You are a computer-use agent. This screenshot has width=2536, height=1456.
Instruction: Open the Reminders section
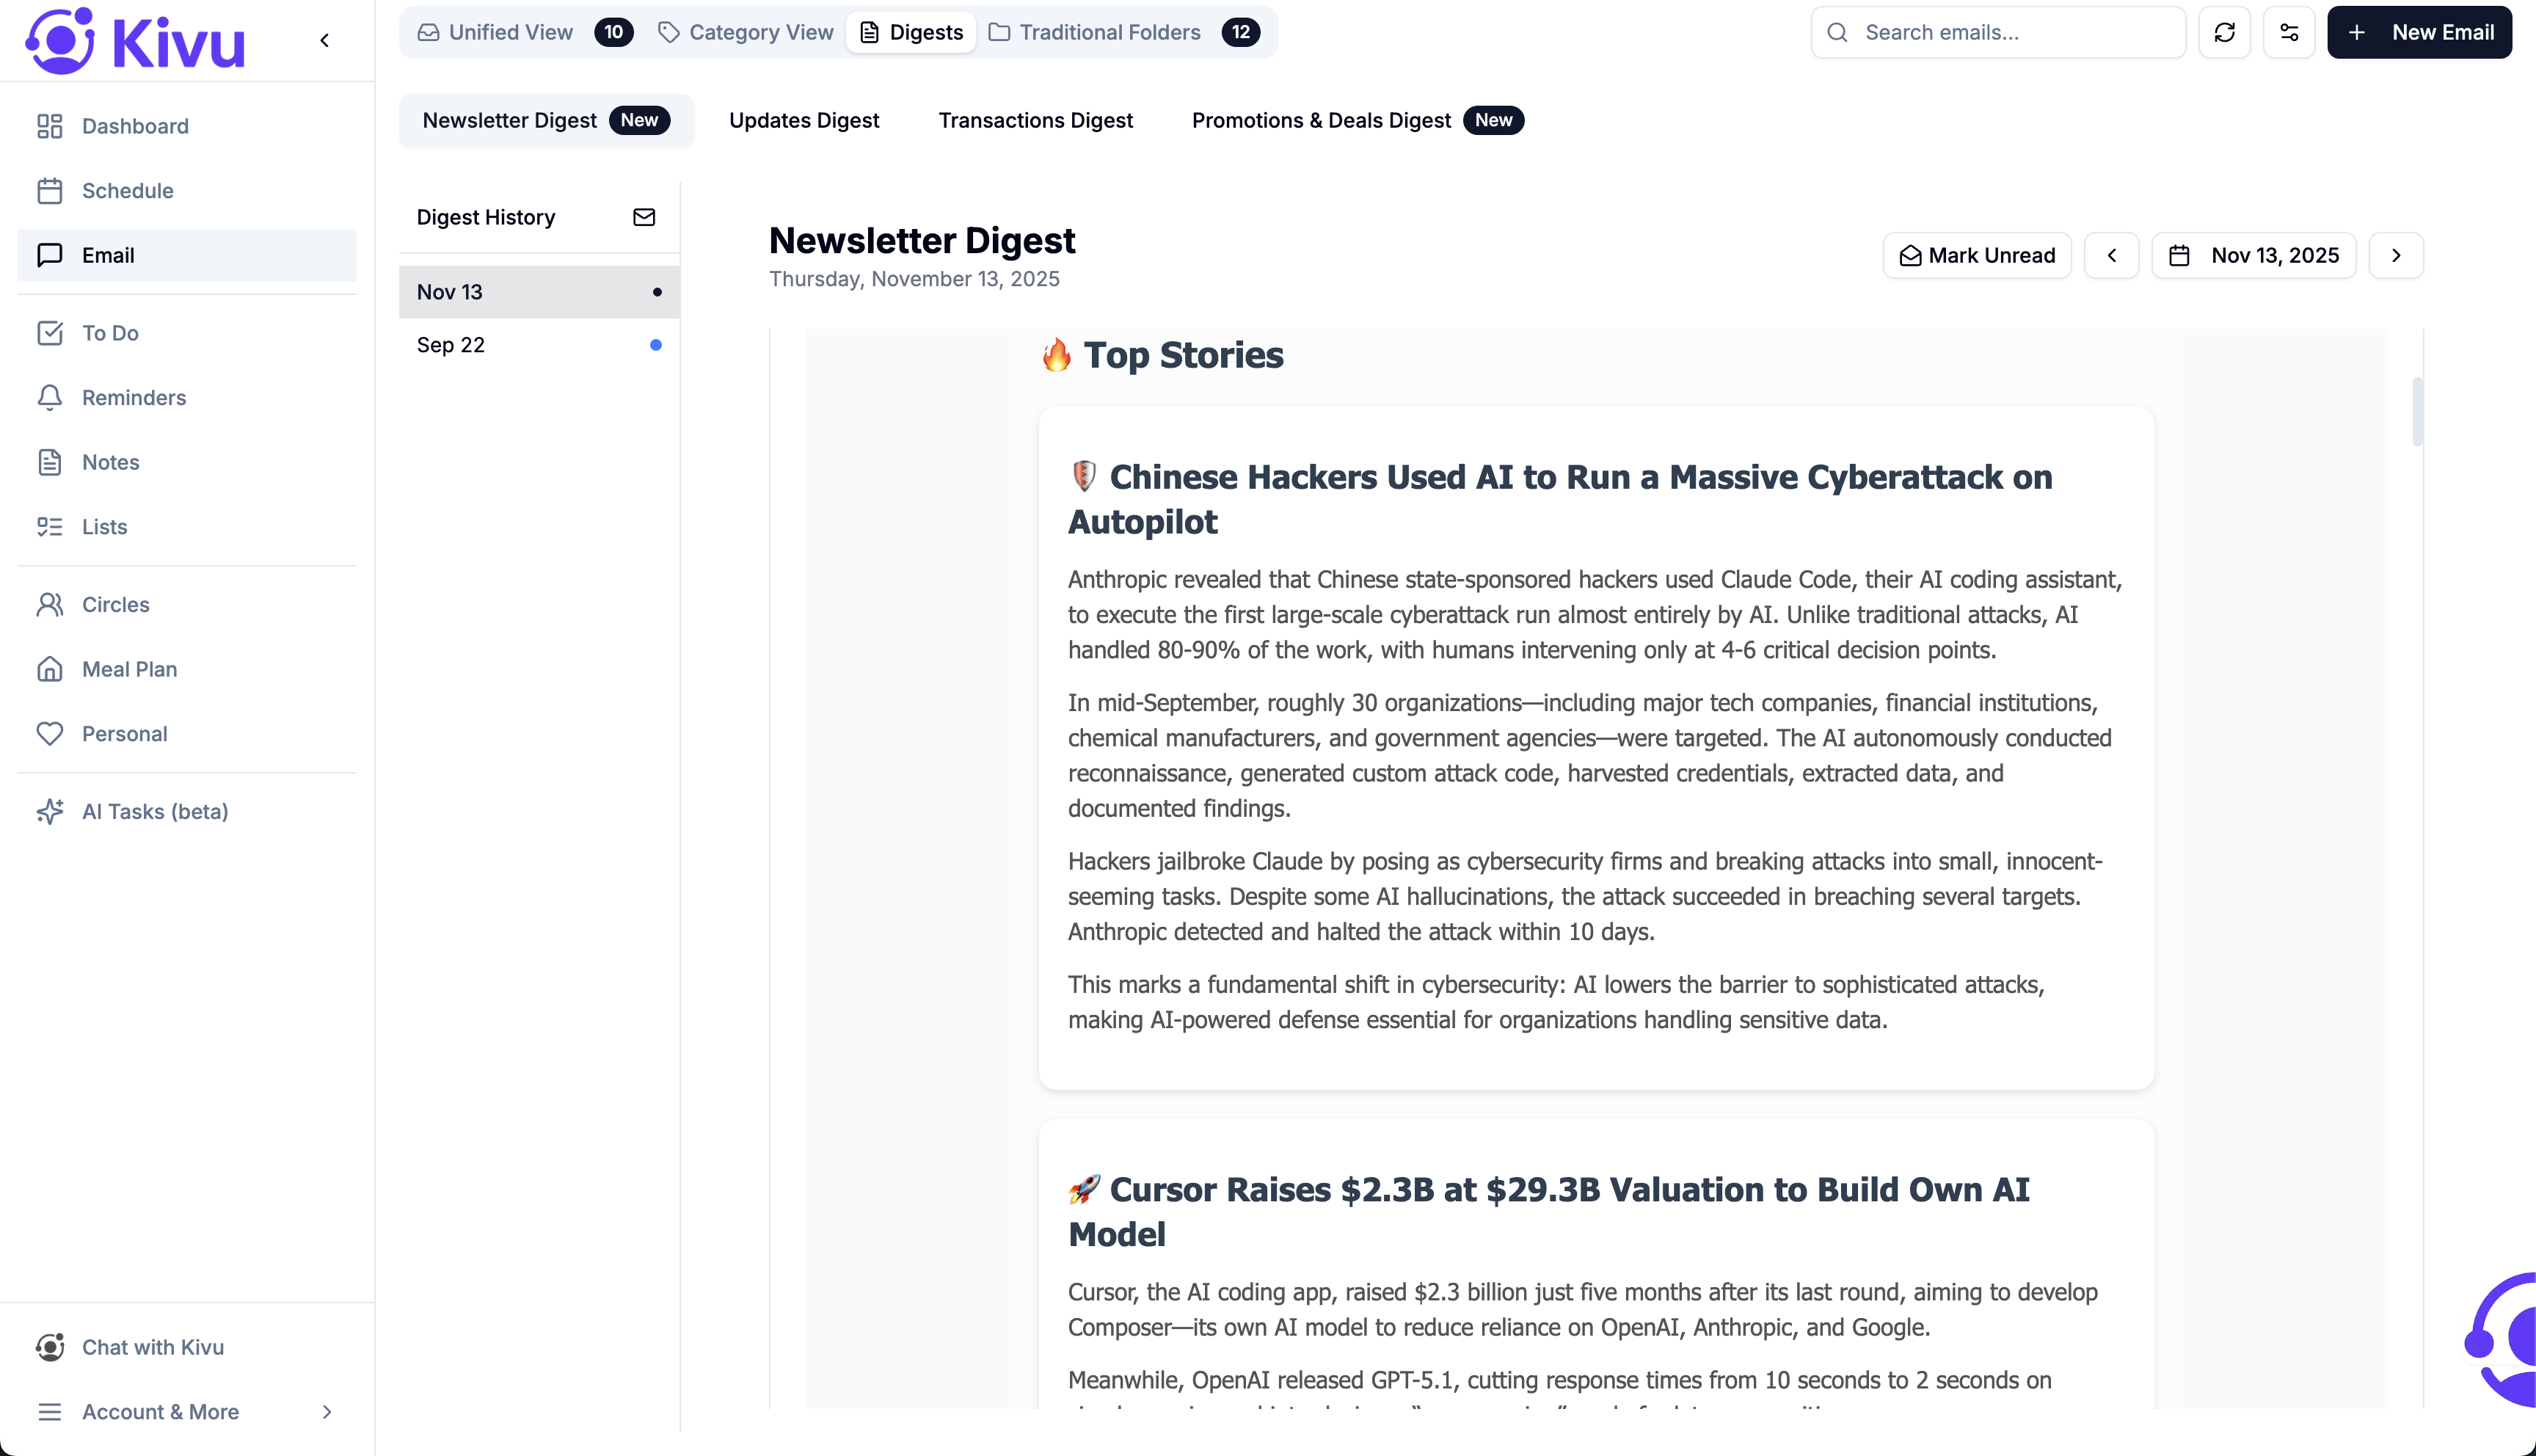pyautogui.click(x=134, y=397)
